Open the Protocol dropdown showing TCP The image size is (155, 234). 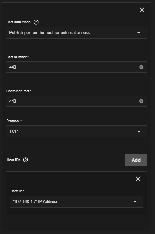(76, 131)
